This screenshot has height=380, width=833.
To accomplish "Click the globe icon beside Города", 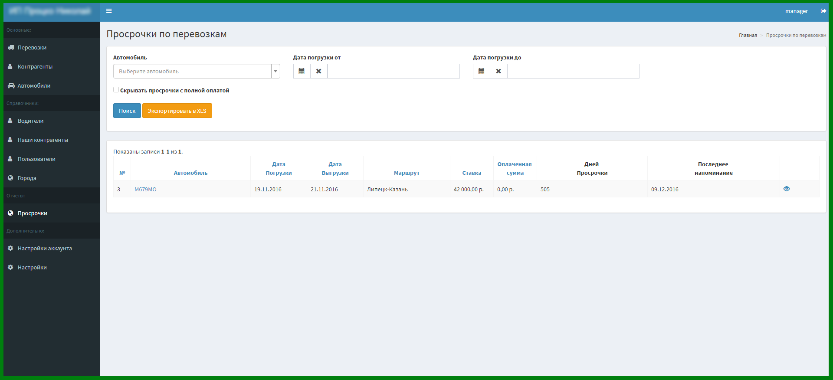I will point(10,178).
